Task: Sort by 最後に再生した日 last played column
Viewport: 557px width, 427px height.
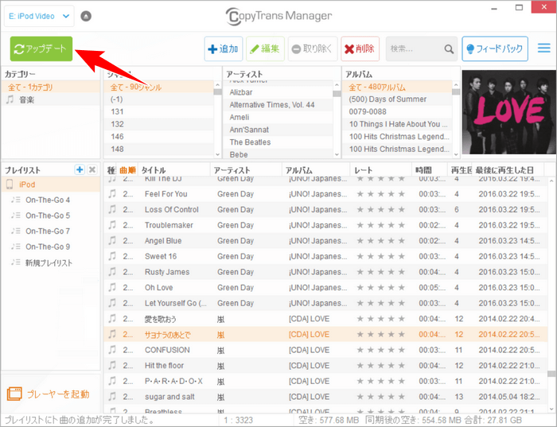Action: (508, 170)
